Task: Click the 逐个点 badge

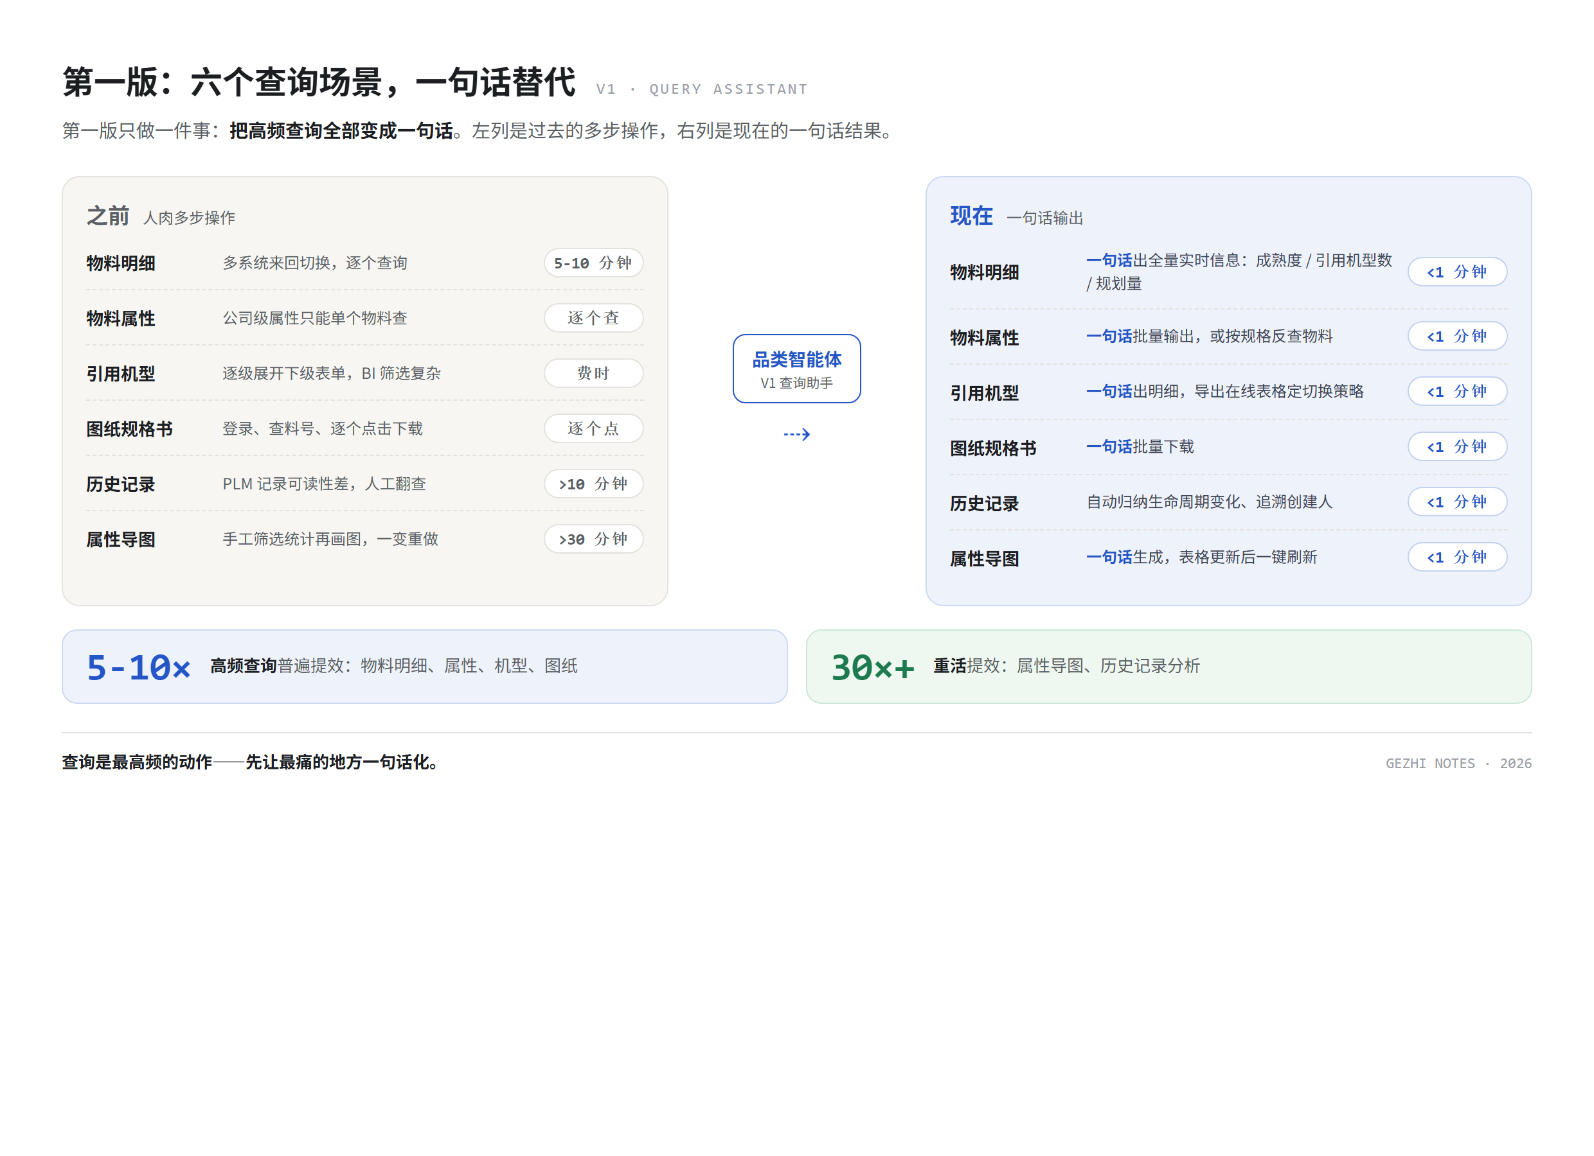Action: 593,428
